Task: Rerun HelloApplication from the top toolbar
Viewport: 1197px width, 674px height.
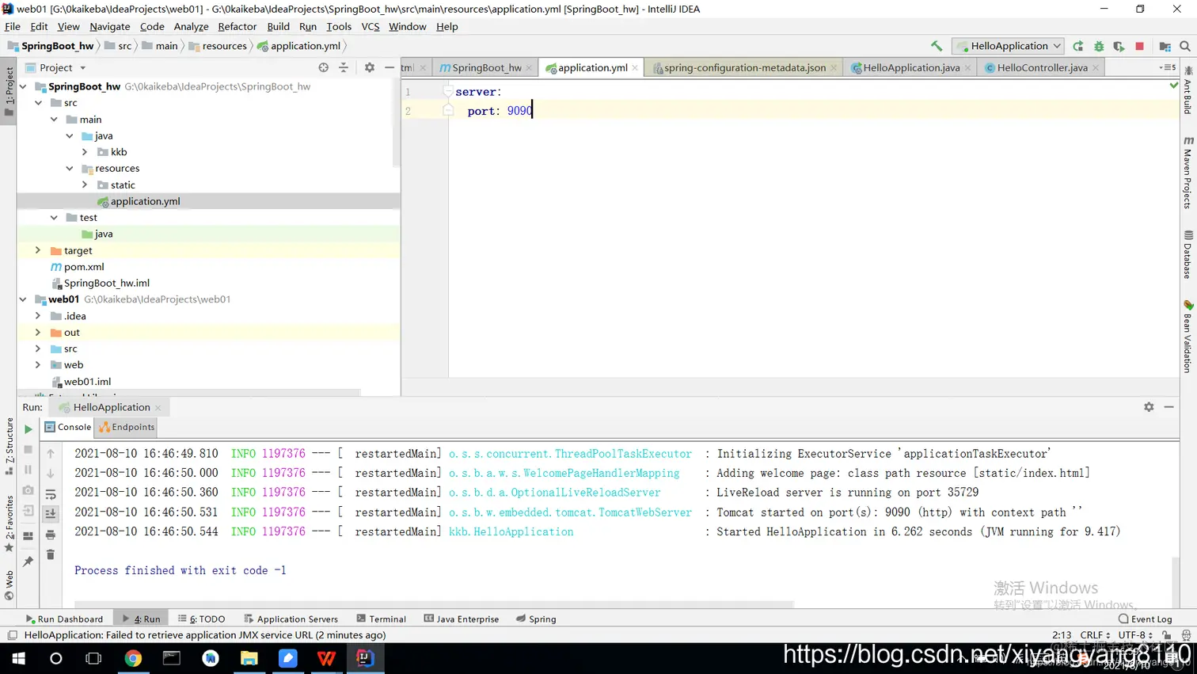Action: pos(1078,46)
